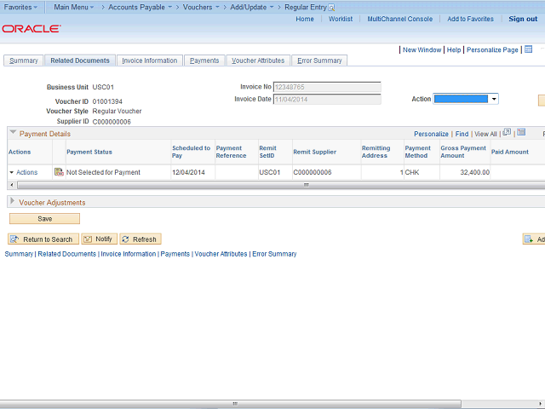This screenshot has height=409, width=545.
Task: Sort by Scheduled to Pay column header
Action: [x=191, y=152]
